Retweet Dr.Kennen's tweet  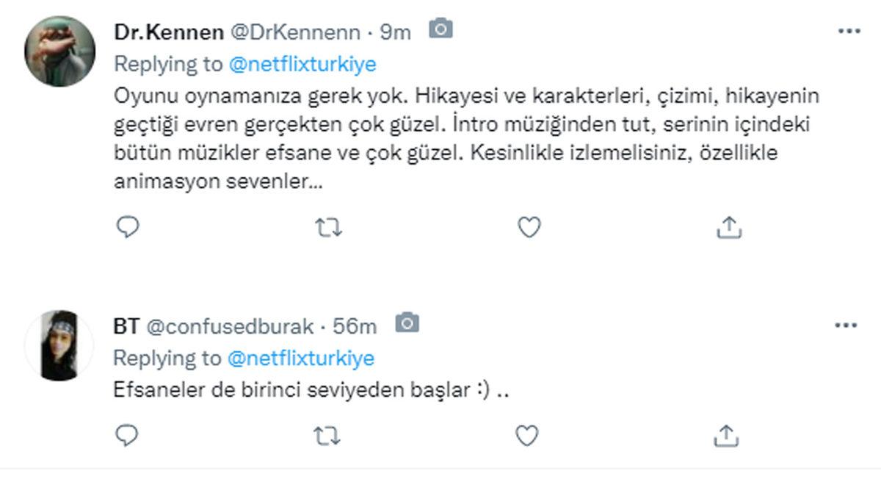[330, 228]
